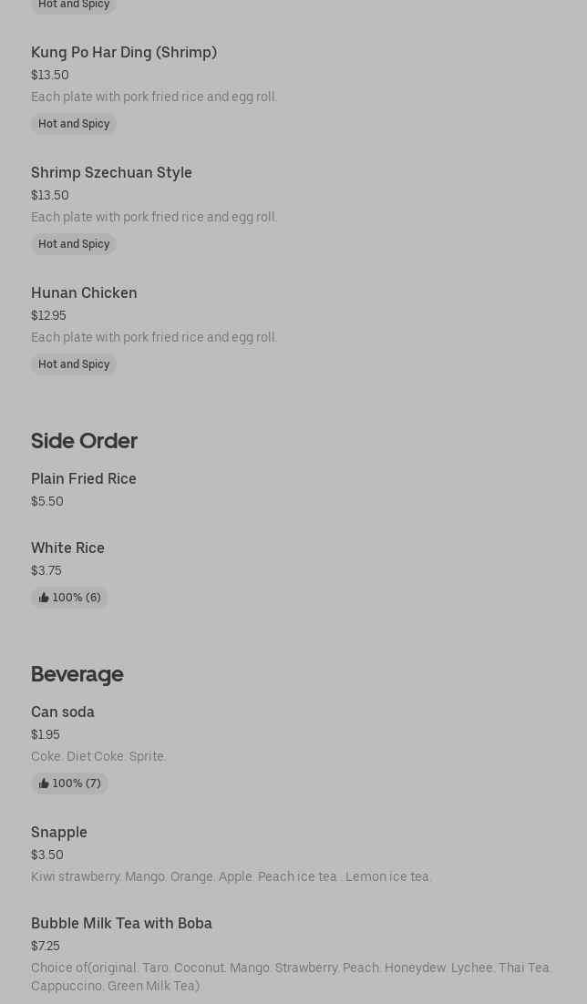Viewport: 587px width, 1004px height.
Task: Click the $7.25 Bubble Milk Tea price
Action: pyautogui.click(x=46, y=946)
